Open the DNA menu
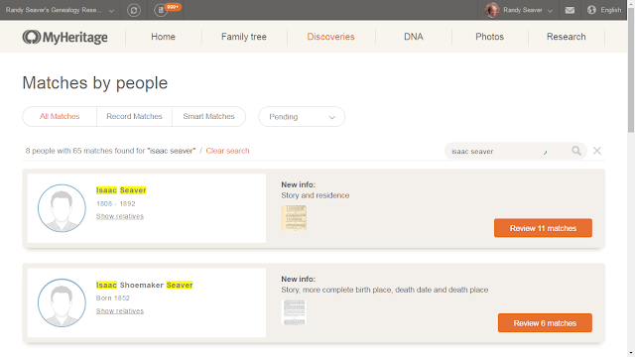The width and height of the screenshot is (635, 357). point(414,37)
